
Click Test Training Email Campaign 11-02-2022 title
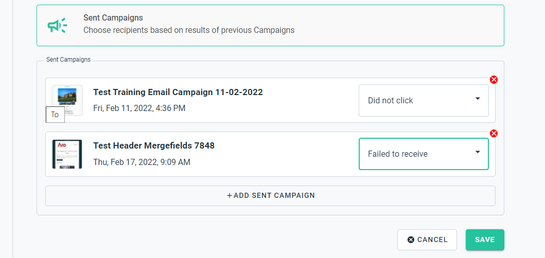[178, 92]
